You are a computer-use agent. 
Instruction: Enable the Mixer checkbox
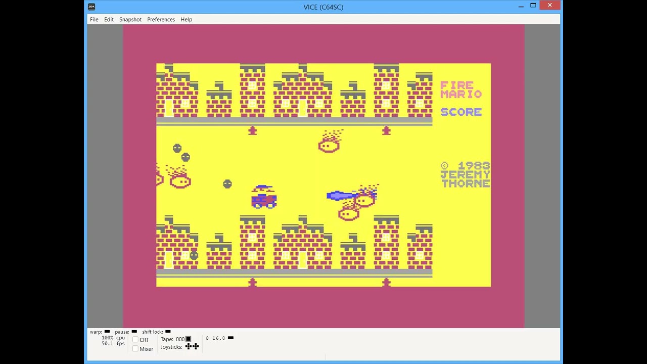(135, 349)
